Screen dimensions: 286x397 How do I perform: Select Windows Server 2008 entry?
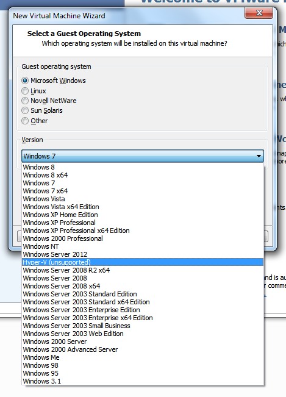point(143,278)
